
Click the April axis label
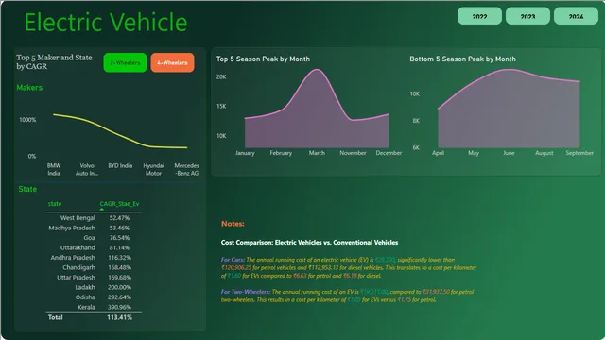pos(438,153)
